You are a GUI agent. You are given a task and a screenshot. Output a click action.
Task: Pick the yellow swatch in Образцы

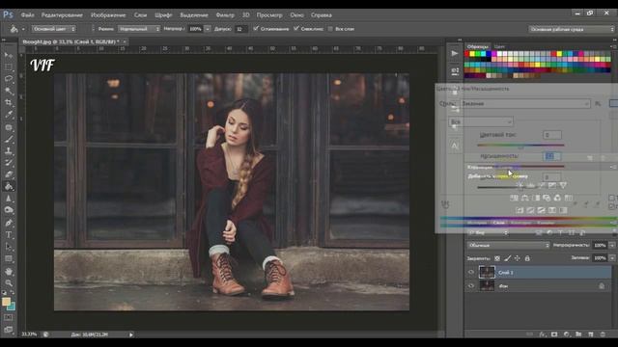[x=472, y=54]
